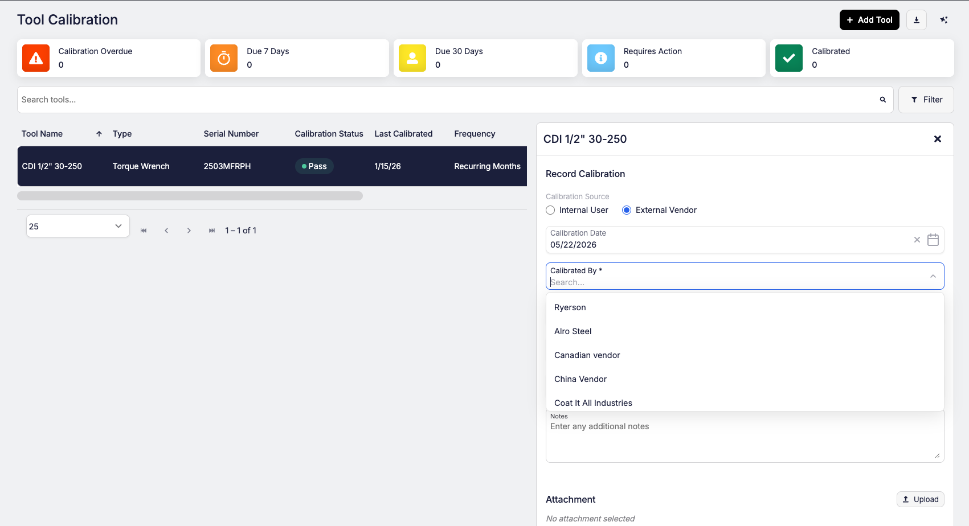Click the Due 30 Days person icon
Screen dimensions: 969x526
tap(412, 58)
